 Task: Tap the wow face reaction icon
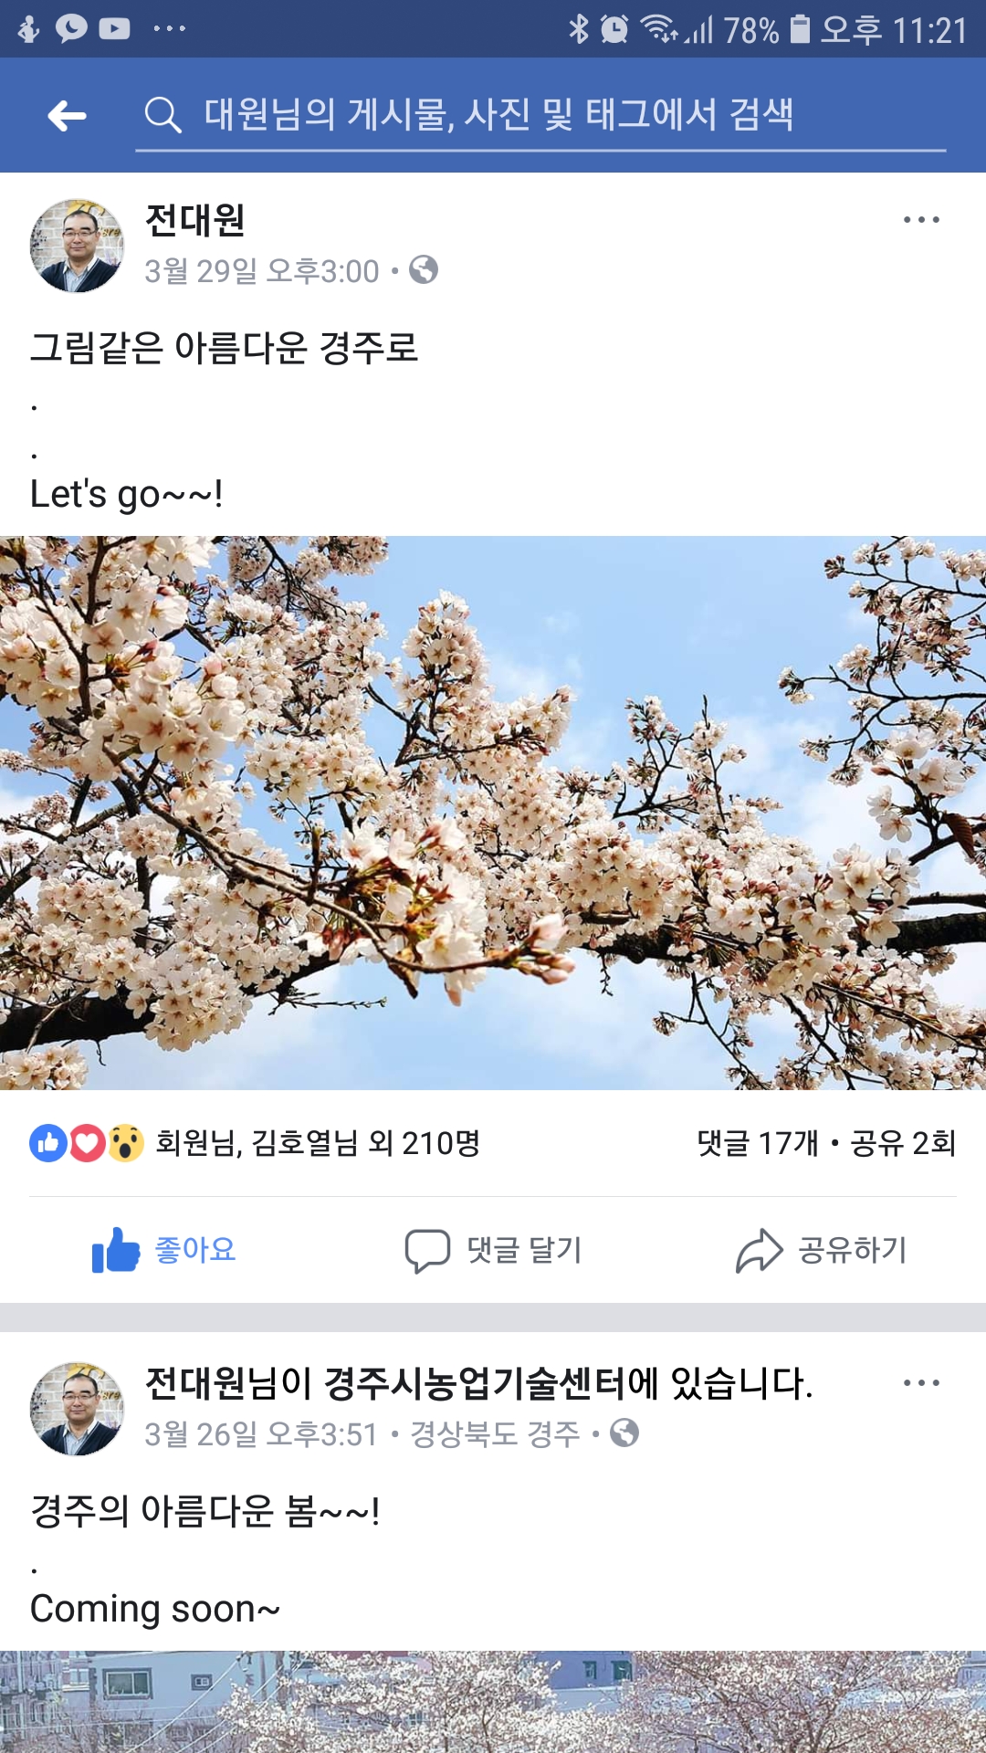(x=126, y=1143)
